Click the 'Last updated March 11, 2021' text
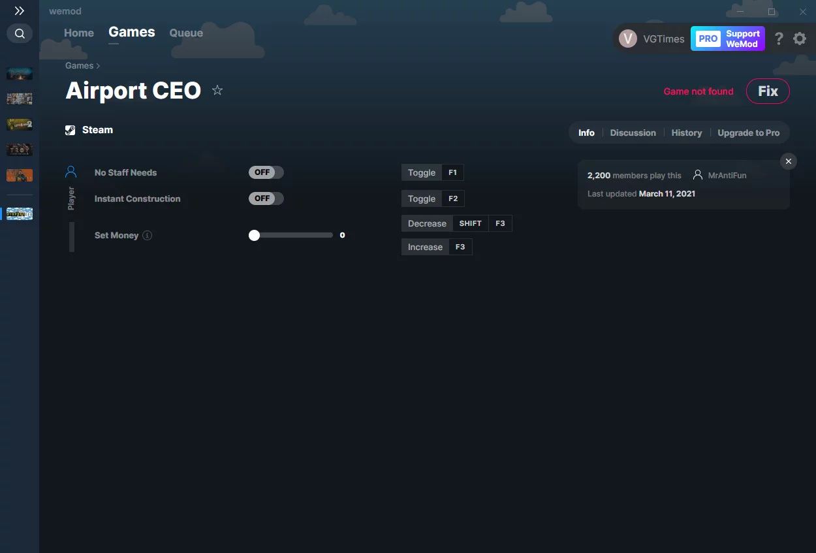816x553 pixels. [641, 194]
